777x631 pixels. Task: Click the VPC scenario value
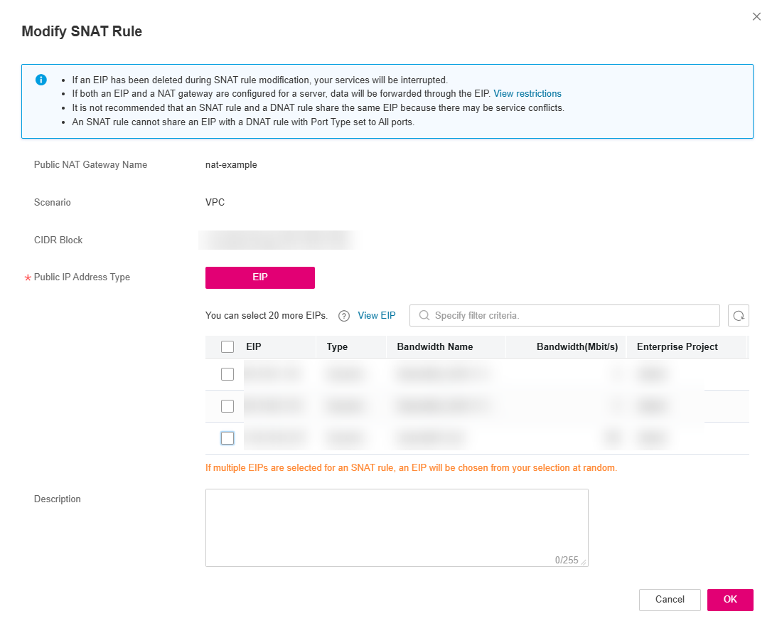[215, 203]
